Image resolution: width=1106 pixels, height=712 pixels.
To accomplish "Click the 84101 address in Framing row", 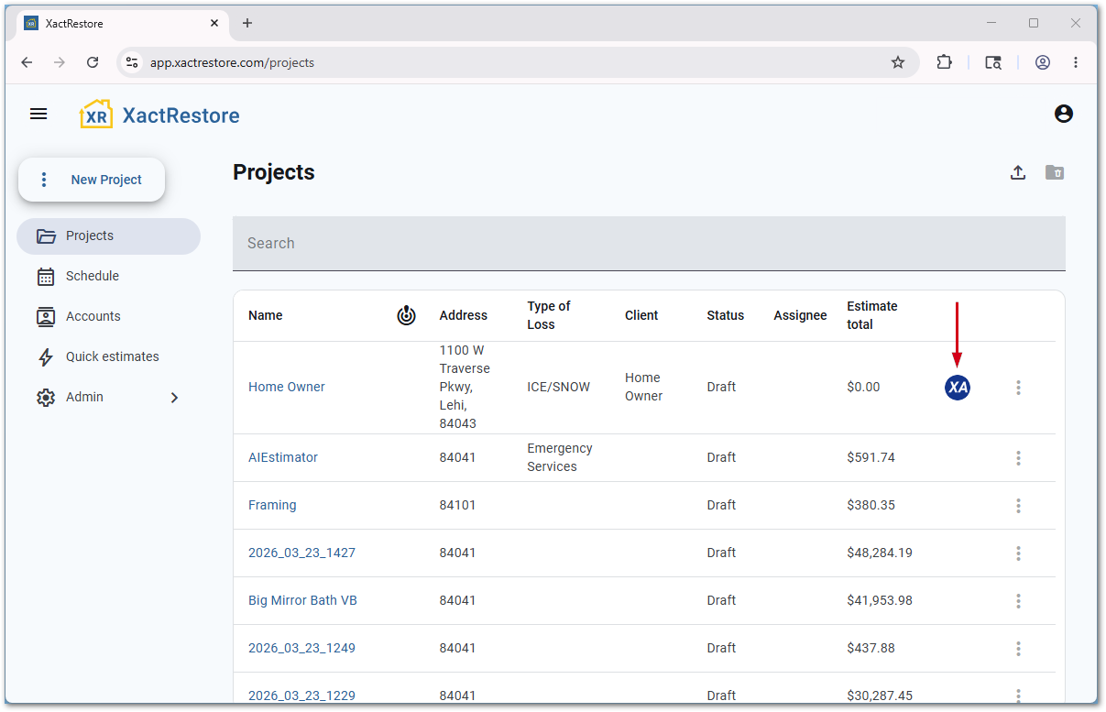I will pyautogui.click(x=458, y=505).
